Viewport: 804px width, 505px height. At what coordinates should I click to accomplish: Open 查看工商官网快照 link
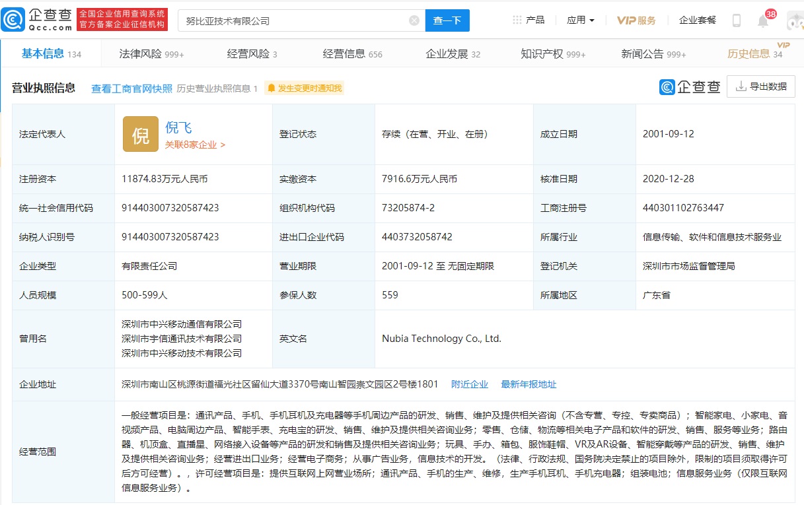pos(131,88)
